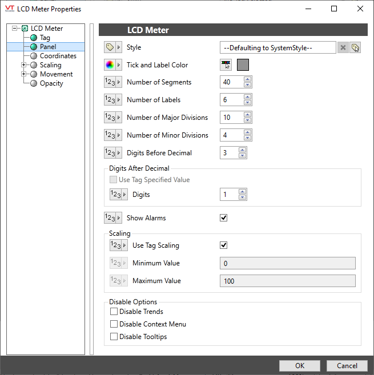Select Coordinates in the properties tree

[58, 56]
